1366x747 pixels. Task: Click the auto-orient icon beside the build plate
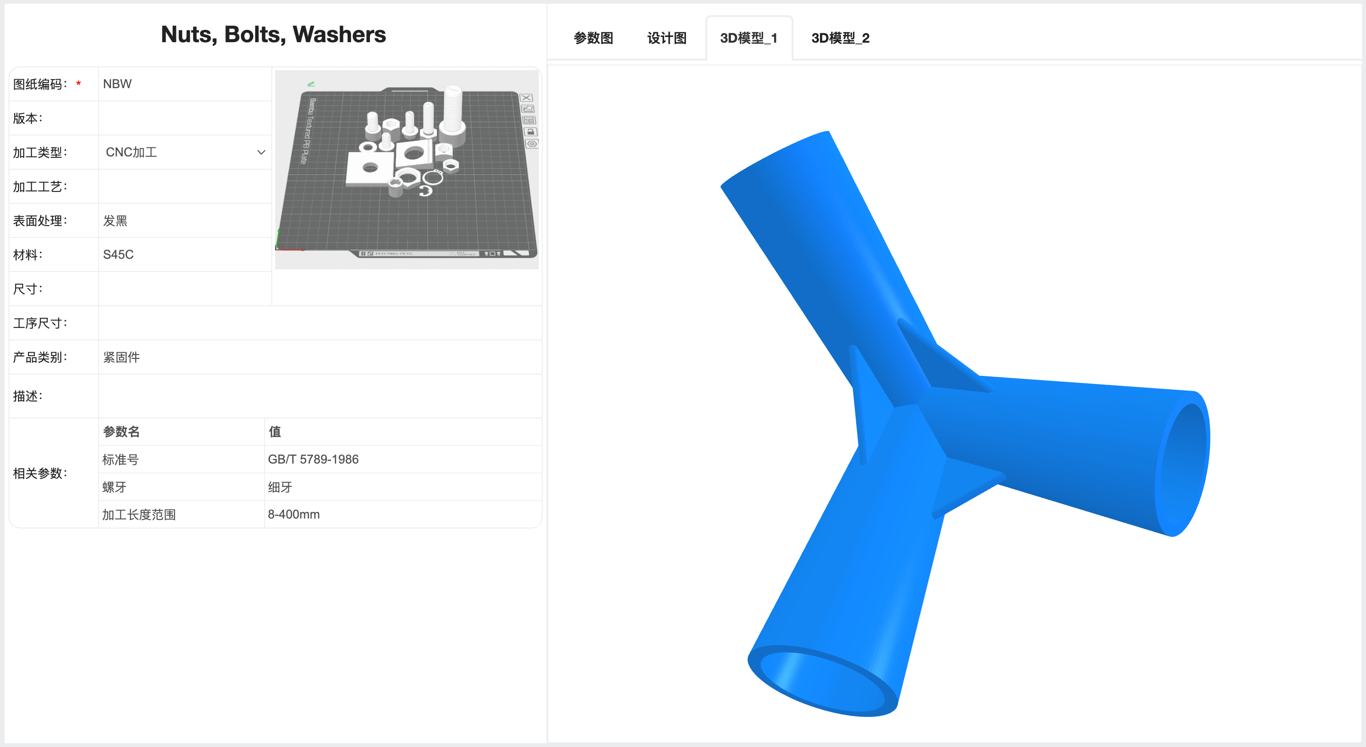tap(527, 109)
